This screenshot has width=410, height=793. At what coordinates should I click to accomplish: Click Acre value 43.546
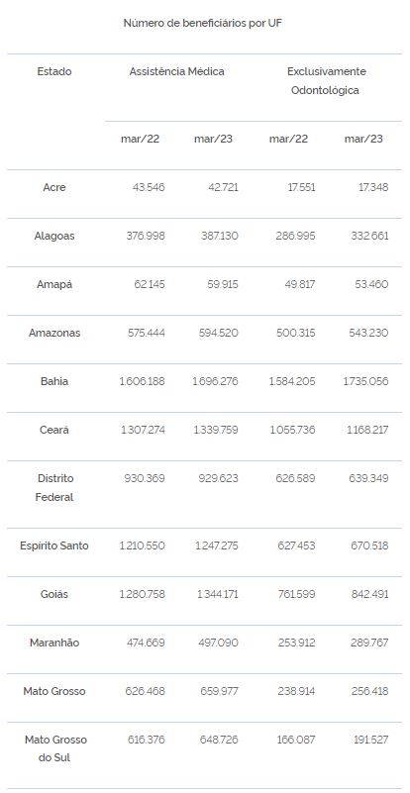click(149, 187)
